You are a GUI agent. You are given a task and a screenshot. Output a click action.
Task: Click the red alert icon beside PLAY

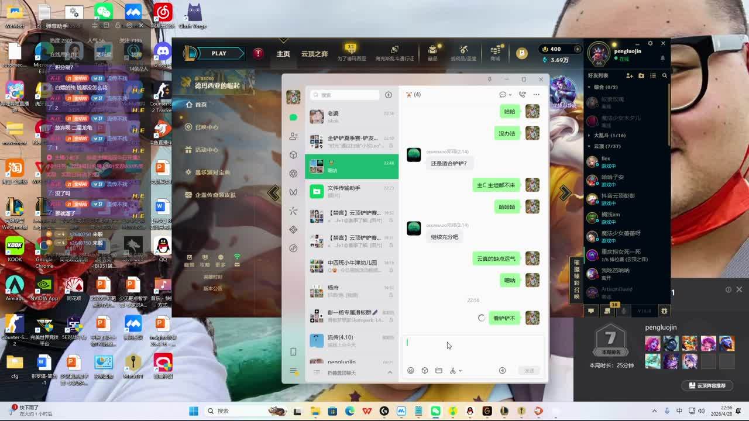point(258,53)
